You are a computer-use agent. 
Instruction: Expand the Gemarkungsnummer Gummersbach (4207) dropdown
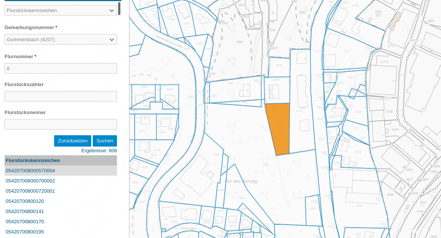click(61, 39)
